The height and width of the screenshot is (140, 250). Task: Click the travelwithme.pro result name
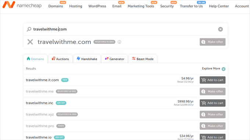click(x=40, y=126)
